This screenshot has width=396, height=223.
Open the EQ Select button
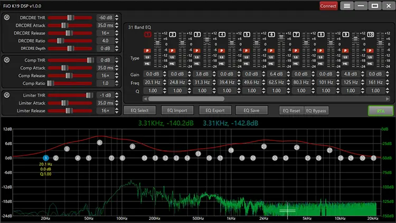pos(140,110)
